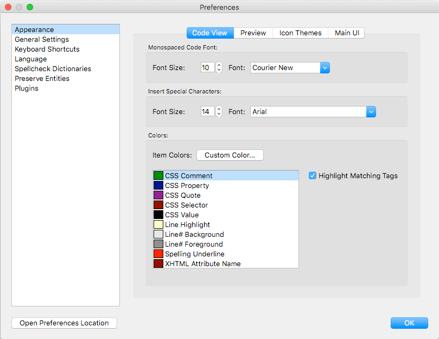Click the Spelling Underline red swatch

tap(158, 254)
